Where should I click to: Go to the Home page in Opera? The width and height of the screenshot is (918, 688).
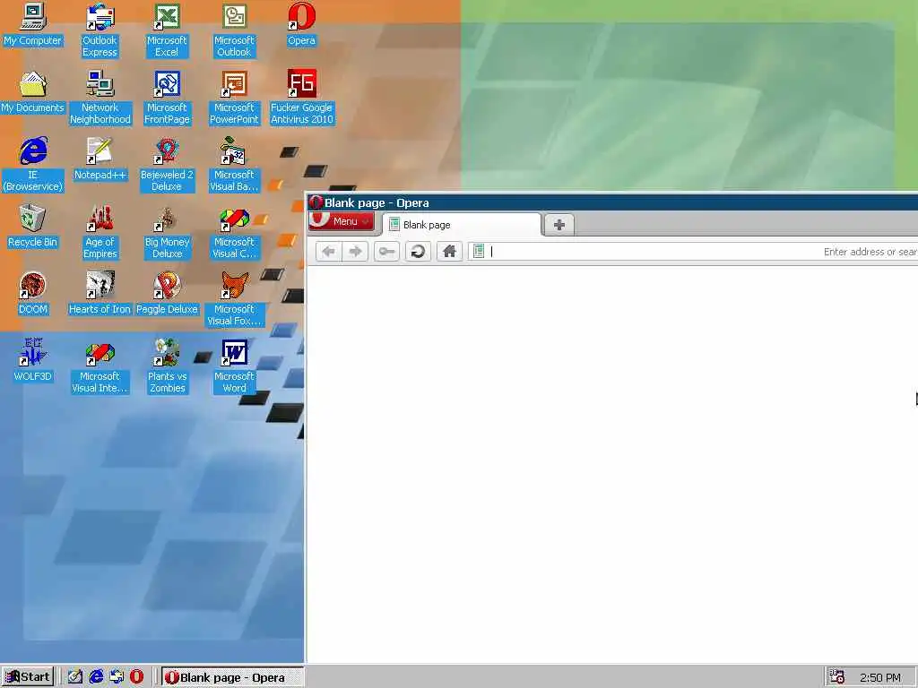[x=450, y=252]
